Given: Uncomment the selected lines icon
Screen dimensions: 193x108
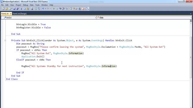Looking at the screenshot, I should click(39, 9).
